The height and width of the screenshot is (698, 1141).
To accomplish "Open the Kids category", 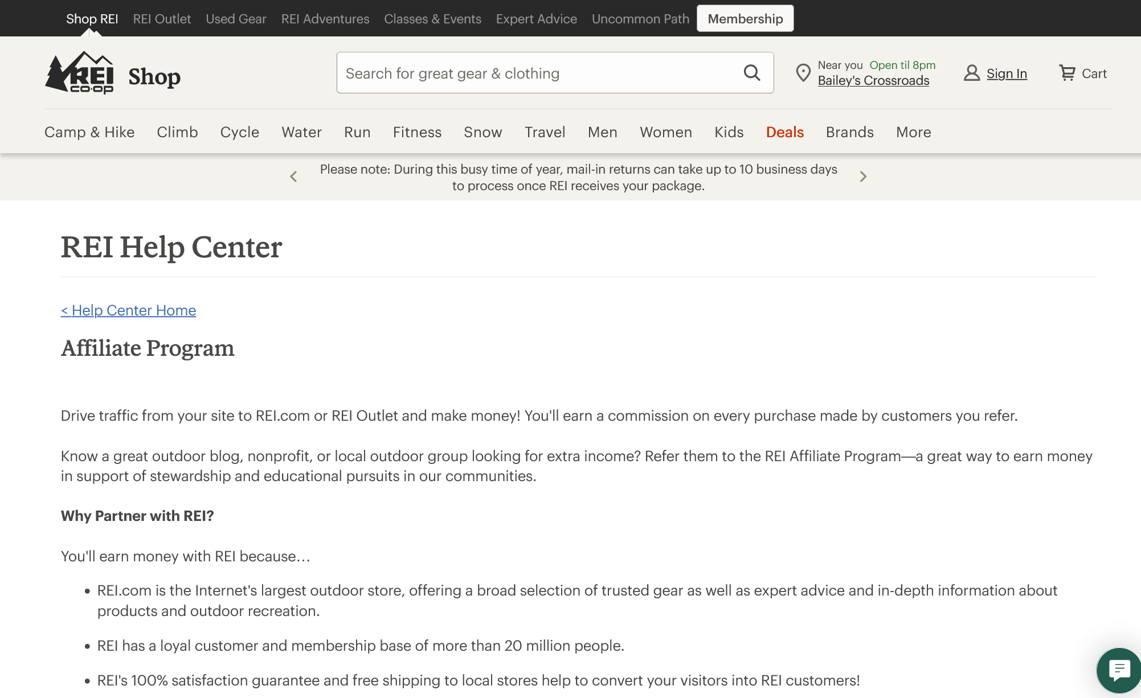I will point(729,132).
